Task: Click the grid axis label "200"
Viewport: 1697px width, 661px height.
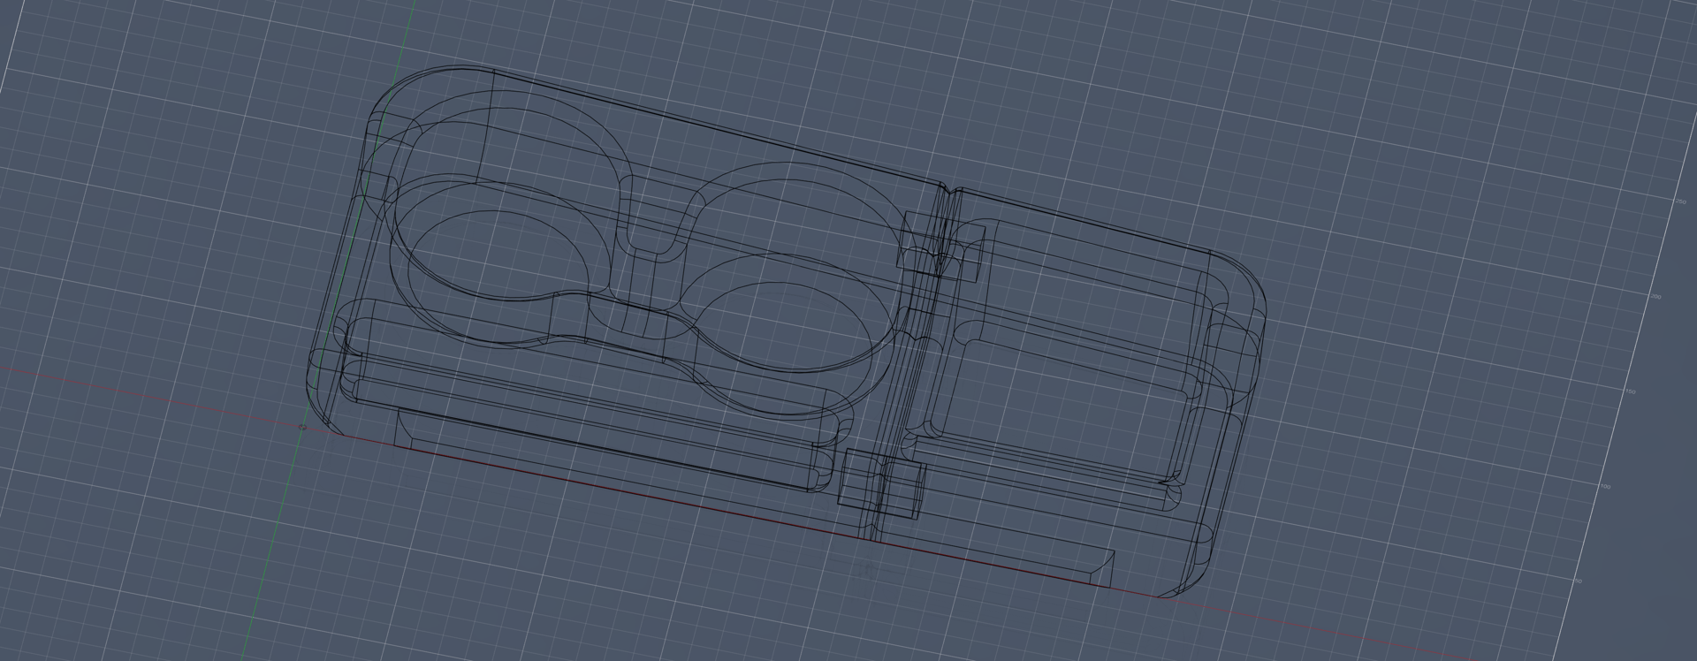Action: 1656,297
